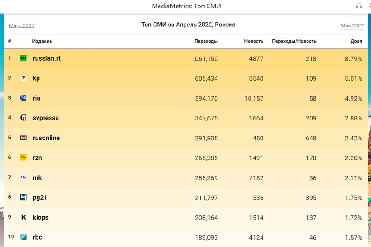Sort by Переходы/Новость column header
Viewport: 371px width, 247px height.
point(294,41)
